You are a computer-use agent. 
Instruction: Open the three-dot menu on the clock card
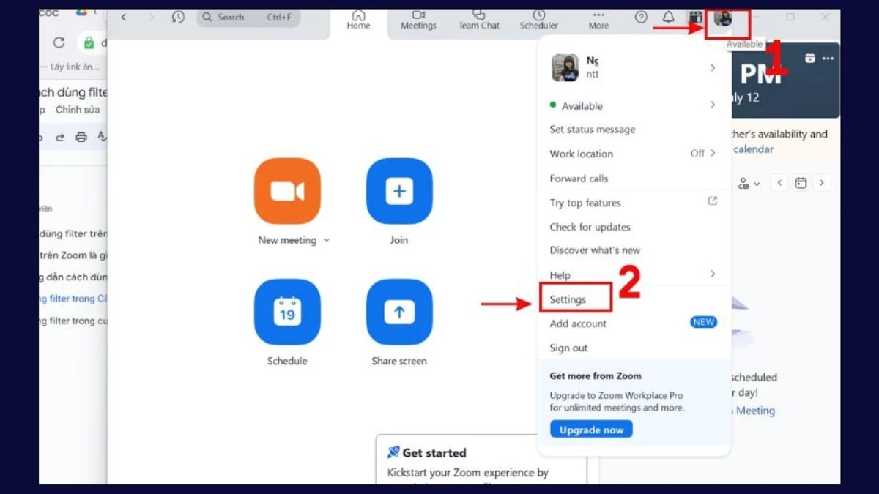828,58
